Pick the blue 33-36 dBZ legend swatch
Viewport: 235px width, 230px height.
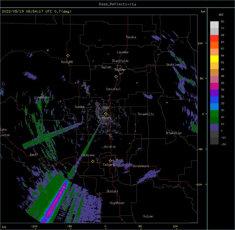click(214, 100)
